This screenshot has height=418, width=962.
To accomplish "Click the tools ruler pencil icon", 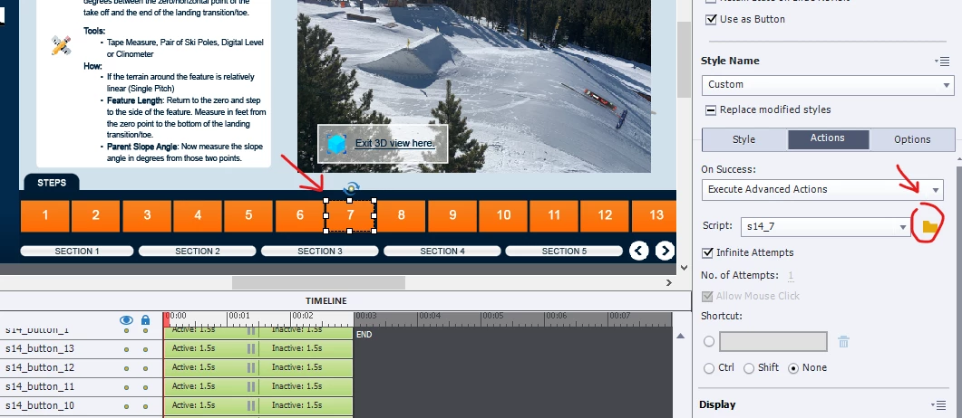I will click(62, 45).
